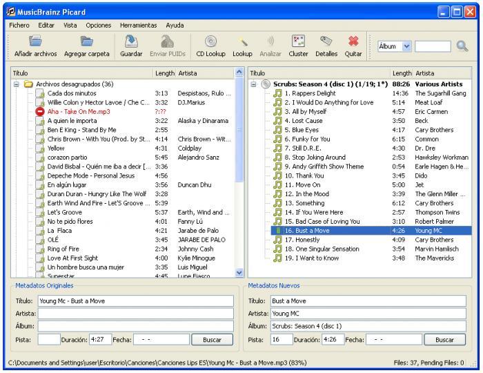Click the Marvin Hamlisch artist cell

(437, 249)
